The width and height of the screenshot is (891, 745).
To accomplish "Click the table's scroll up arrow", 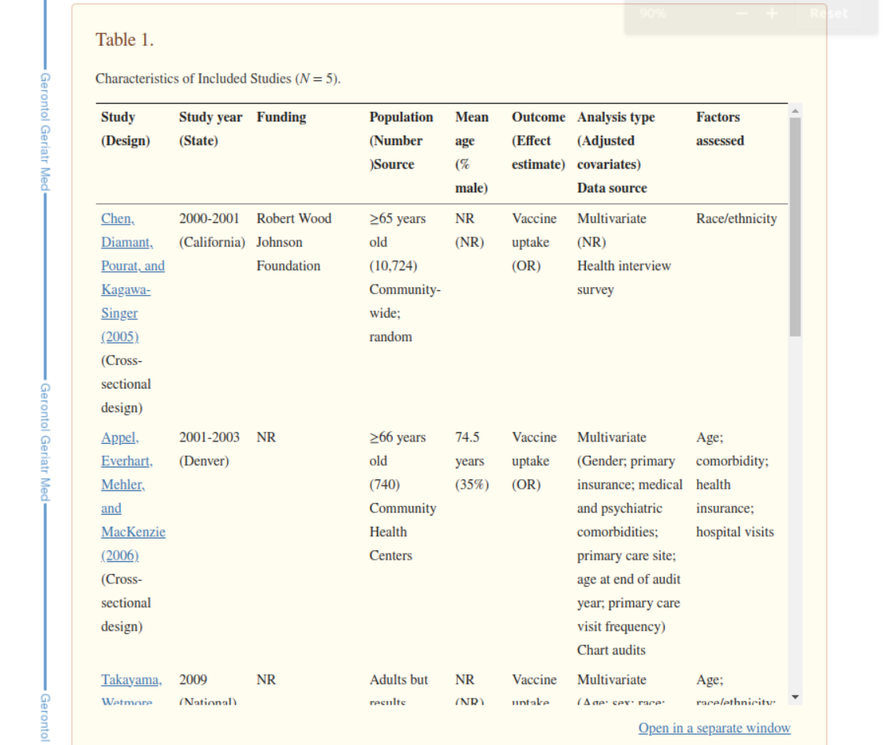I will (x=795, y=110).
